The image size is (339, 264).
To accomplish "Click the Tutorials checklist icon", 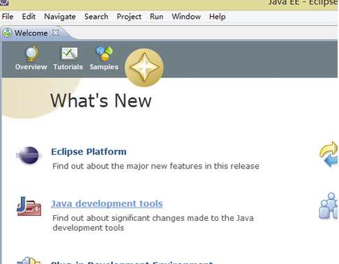I will pyautogui.click(x=70, y=54).
